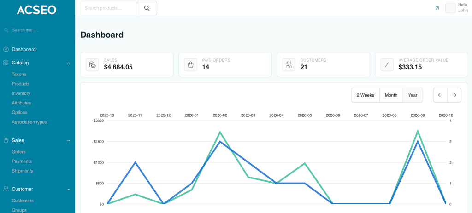Click the green line point at 2026-05
This screenshot has height=213, width=472.
click(305, 163)
